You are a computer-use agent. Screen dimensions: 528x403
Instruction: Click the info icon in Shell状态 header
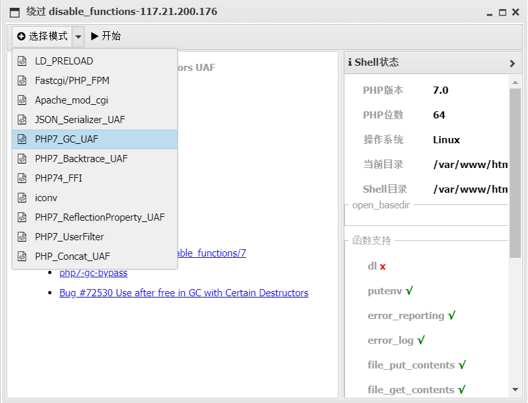350,63
